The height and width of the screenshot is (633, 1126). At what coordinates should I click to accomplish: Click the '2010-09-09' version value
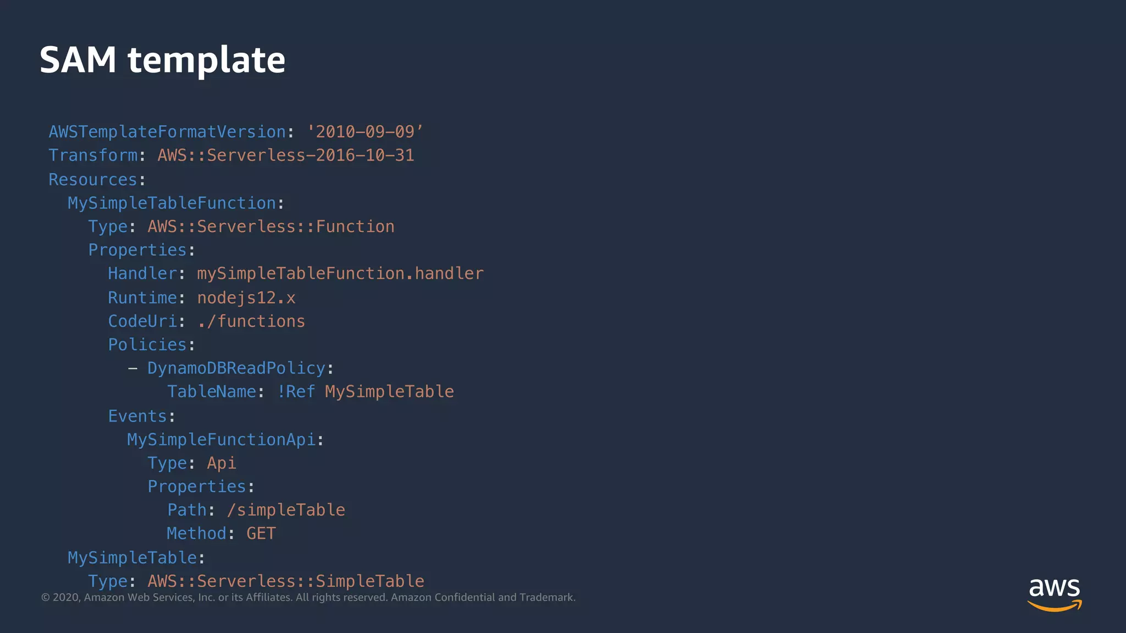(x=365, y=132)
